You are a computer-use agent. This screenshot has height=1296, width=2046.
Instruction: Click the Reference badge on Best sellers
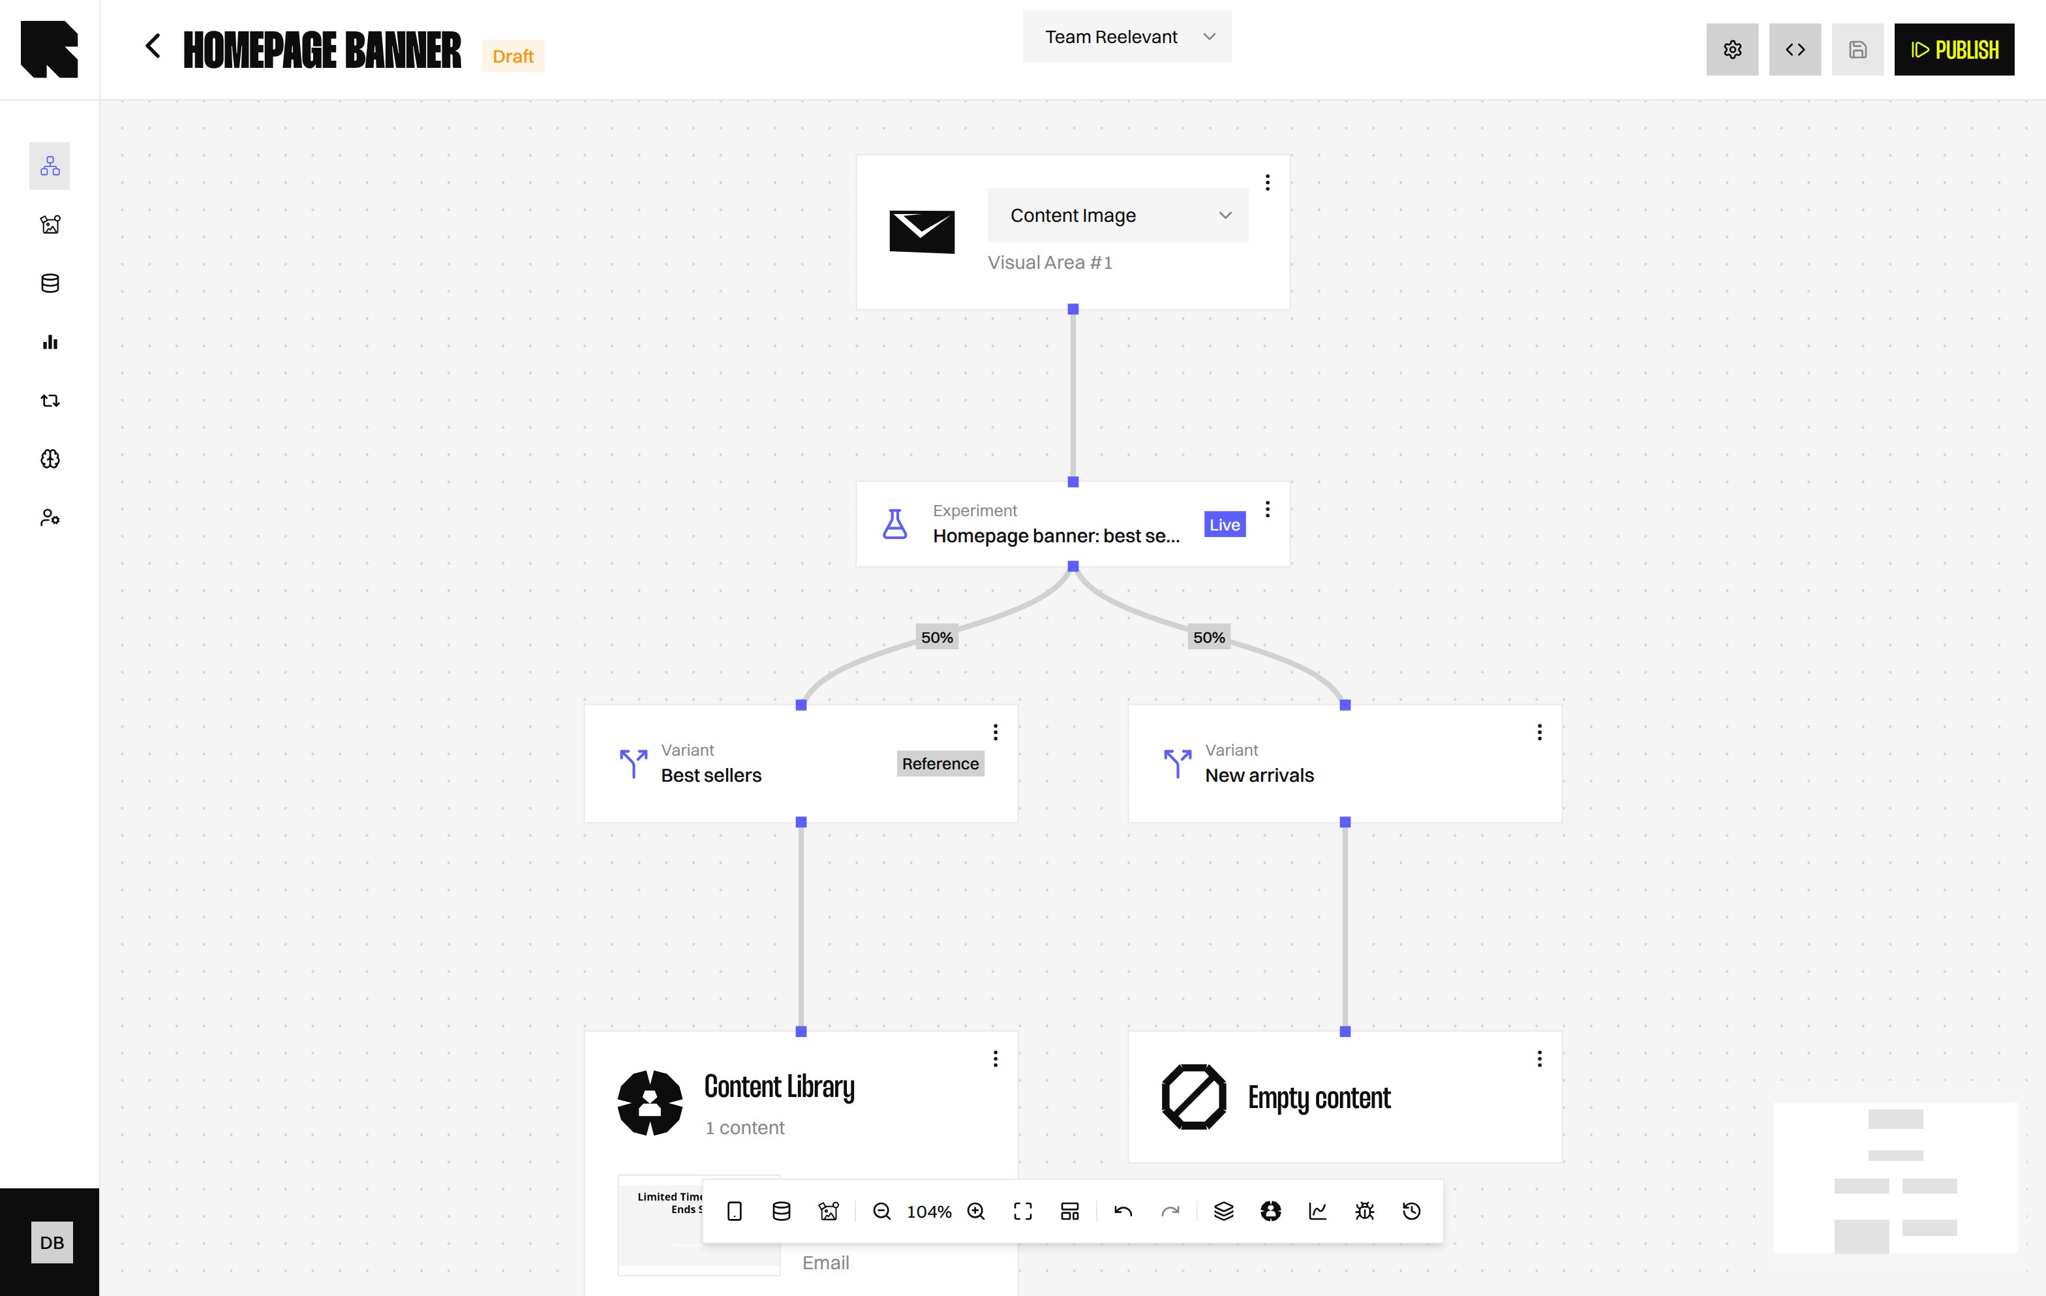941,763
